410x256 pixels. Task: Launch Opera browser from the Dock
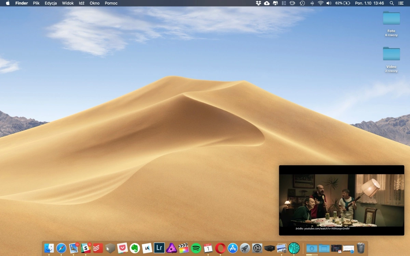[220, 248]
